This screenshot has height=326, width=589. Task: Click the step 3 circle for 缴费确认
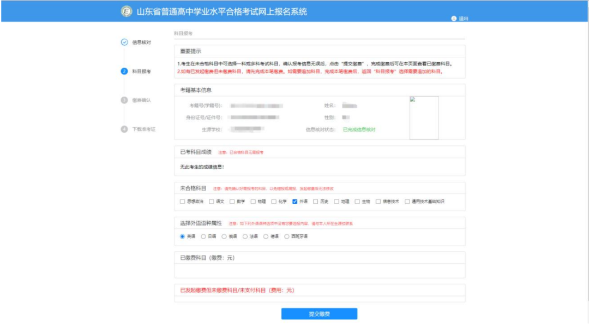(x=124, y=100)
